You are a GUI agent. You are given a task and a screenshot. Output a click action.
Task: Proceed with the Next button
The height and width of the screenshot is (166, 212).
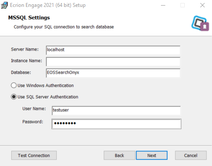pyautogui.click(x=152, y=155)
